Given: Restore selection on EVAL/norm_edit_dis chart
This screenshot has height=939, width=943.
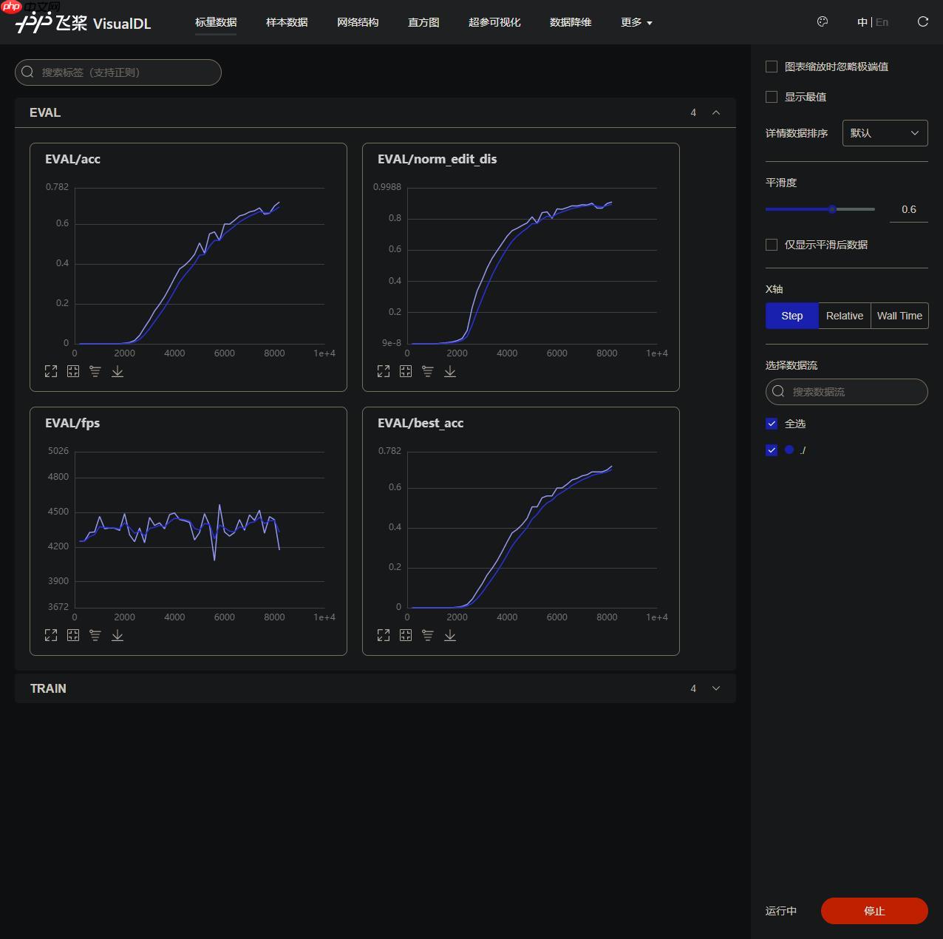Looking at the screenshot, I should coord(406,371).
